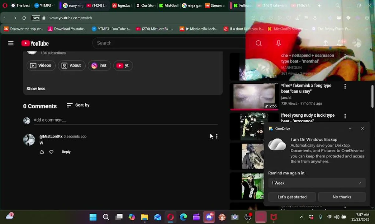Open 'can u stay' video thumbnail
The width and height of the screenshot is (375, 224).
[x=254, y=96]
